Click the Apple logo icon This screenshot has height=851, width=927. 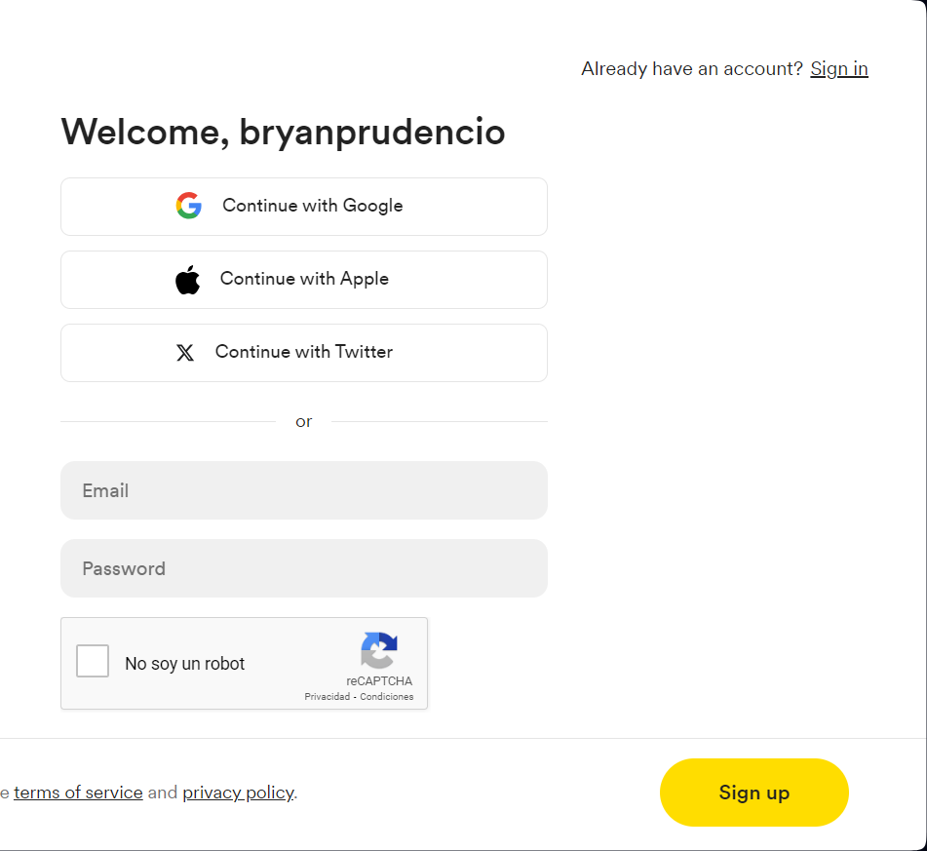pyautogui.click(x=187, y=280)
